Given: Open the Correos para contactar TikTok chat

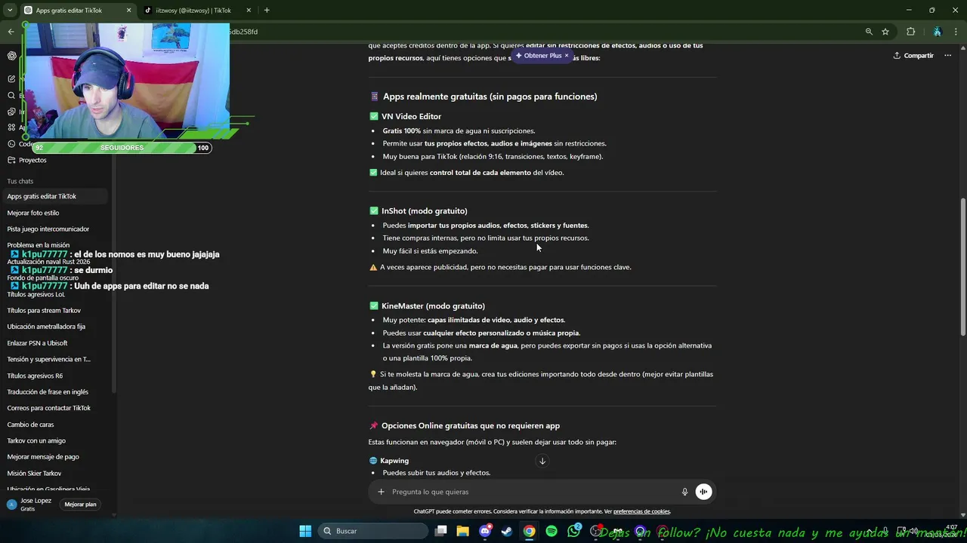Looking at the screenshot, I should tap(54, 408).
